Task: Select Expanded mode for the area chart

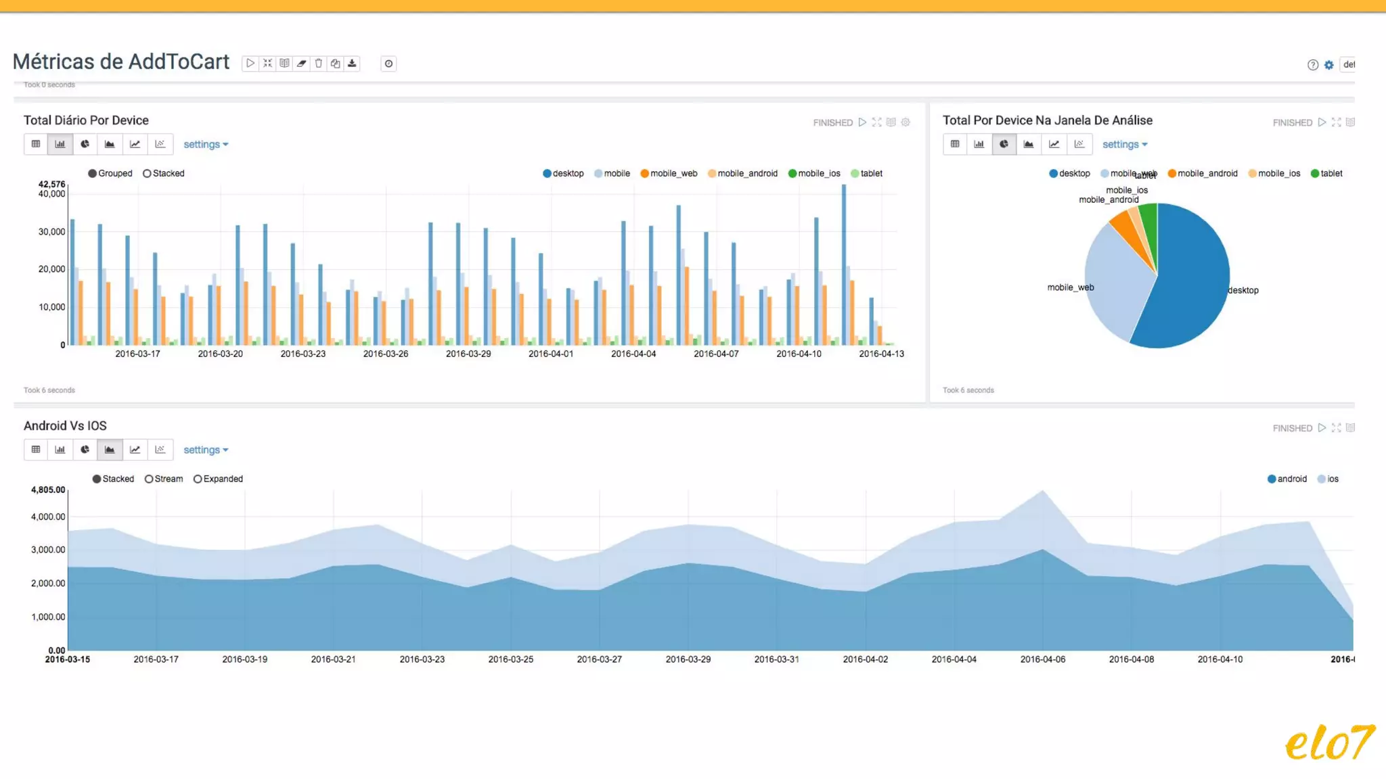Action: point(198,479)
